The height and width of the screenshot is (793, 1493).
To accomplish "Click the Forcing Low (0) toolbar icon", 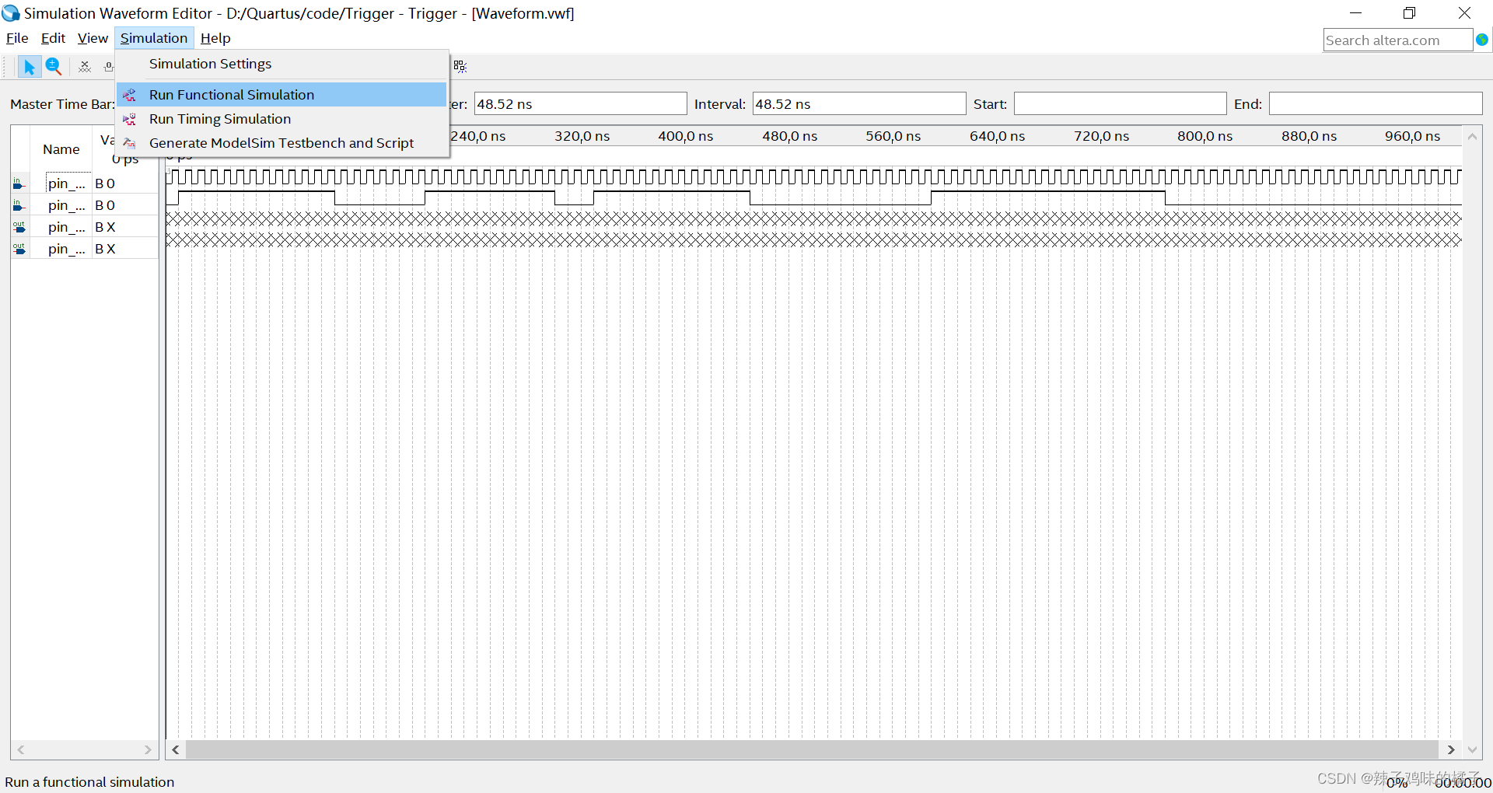I will pos(108,67).
